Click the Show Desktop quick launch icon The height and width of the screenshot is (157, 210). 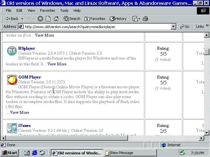coord(27,153)
